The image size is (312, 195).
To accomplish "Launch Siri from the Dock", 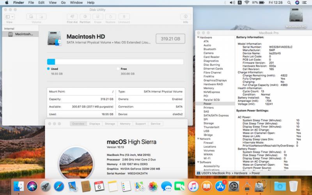I will coord(32,187).
